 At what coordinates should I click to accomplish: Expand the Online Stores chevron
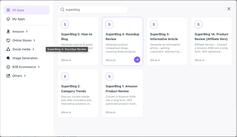pyautogui.click(x=34, y=40)
